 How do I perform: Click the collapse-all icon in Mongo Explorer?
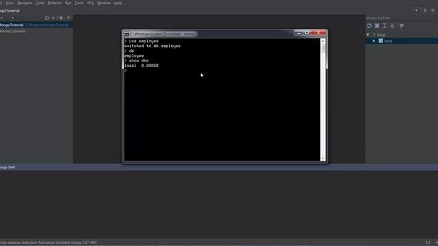coord(392,26)
